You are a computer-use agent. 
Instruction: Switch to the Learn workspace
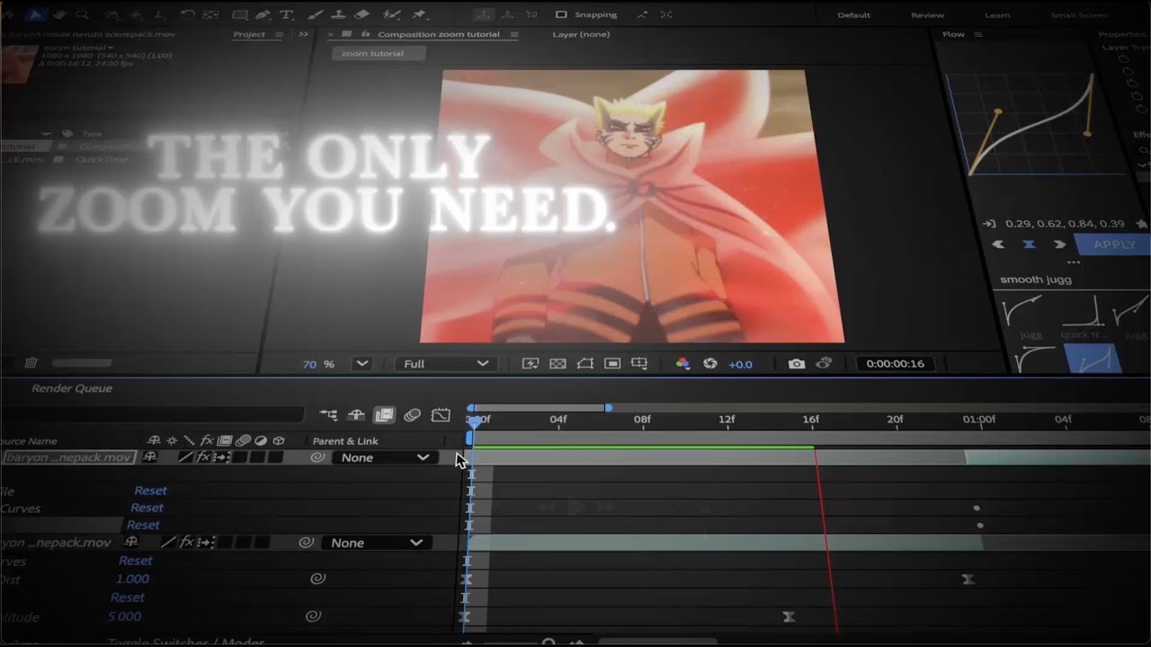(997, 14)
